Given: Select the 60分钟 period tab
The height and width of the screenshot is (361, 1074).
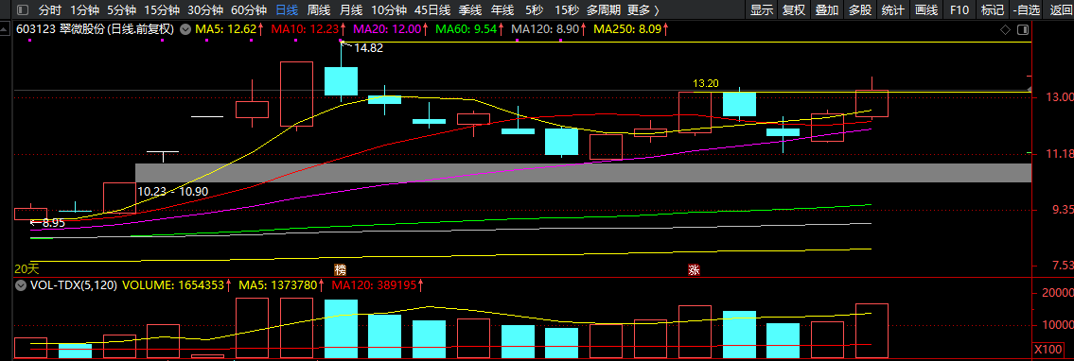Looking at the screenshot, I should (x=248, y=10).
